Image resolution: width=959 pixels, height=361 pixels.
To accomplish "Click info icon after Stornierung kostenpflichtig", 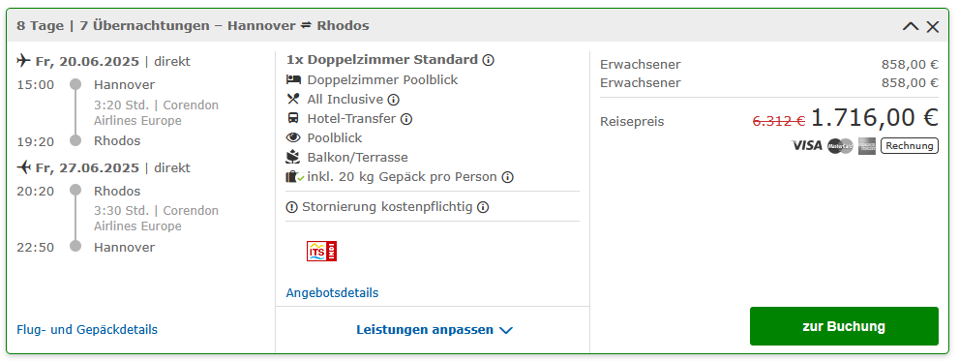I will pos(483,207).
